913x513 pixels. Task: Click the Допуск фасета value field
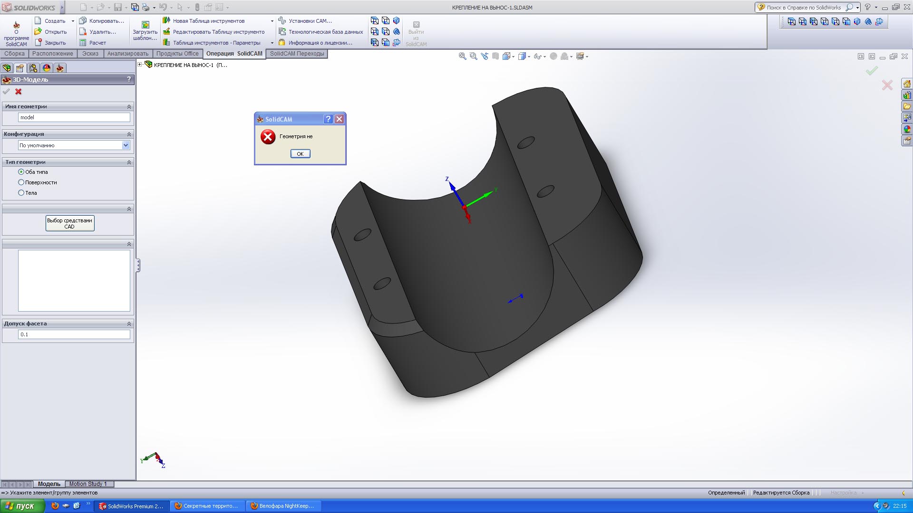[x=74, y=334]
